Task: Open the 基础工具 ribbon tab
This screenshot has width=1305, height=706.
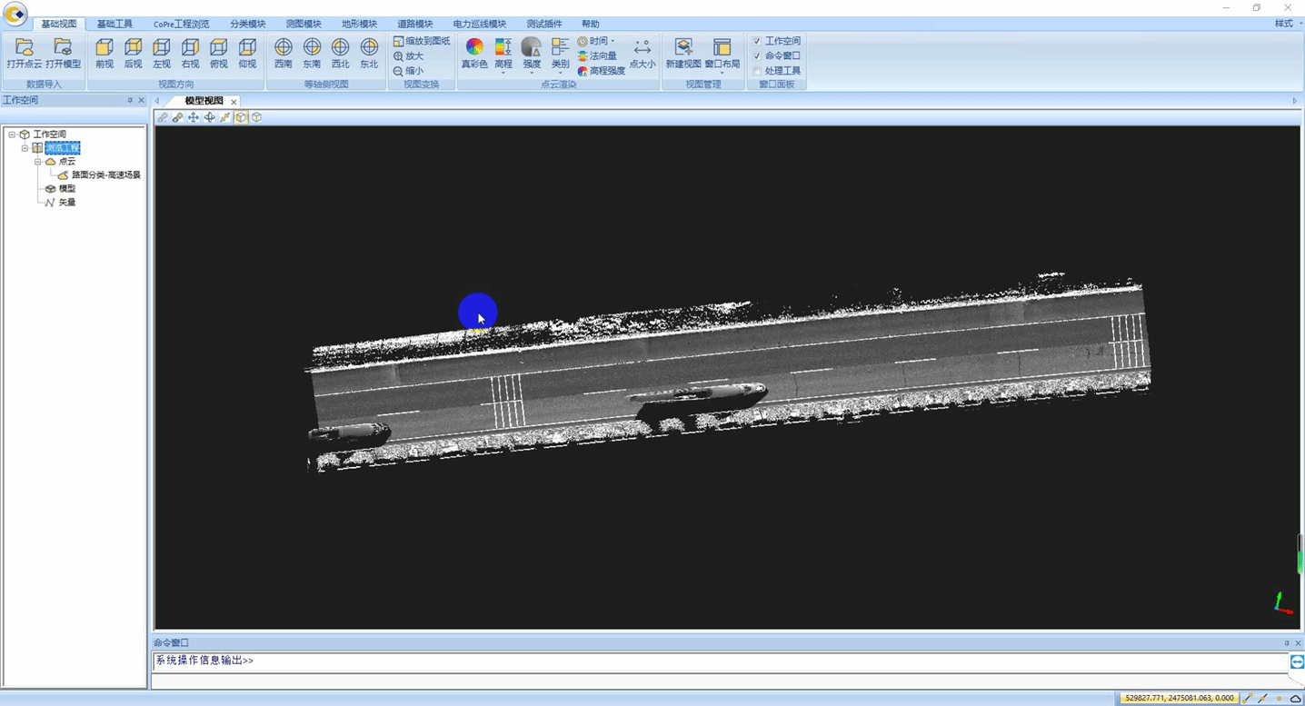Action: click(115, 24)
